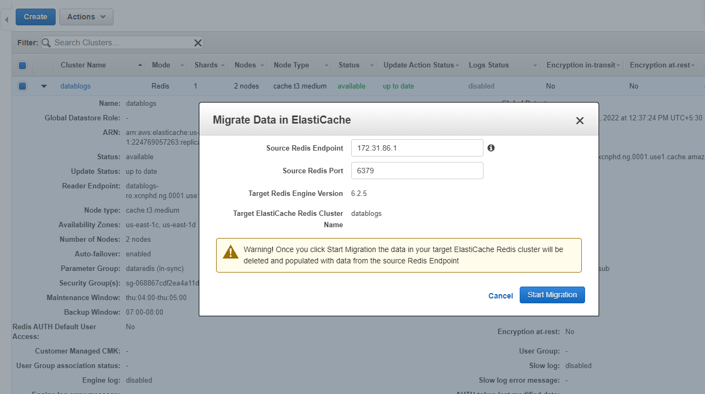Cancel the migration dialog
The width and height of the screenshot is (705, 394).
point(501,296)
